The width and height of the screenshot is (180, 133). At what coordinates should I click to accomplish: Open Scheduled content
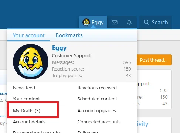point(97,99)
